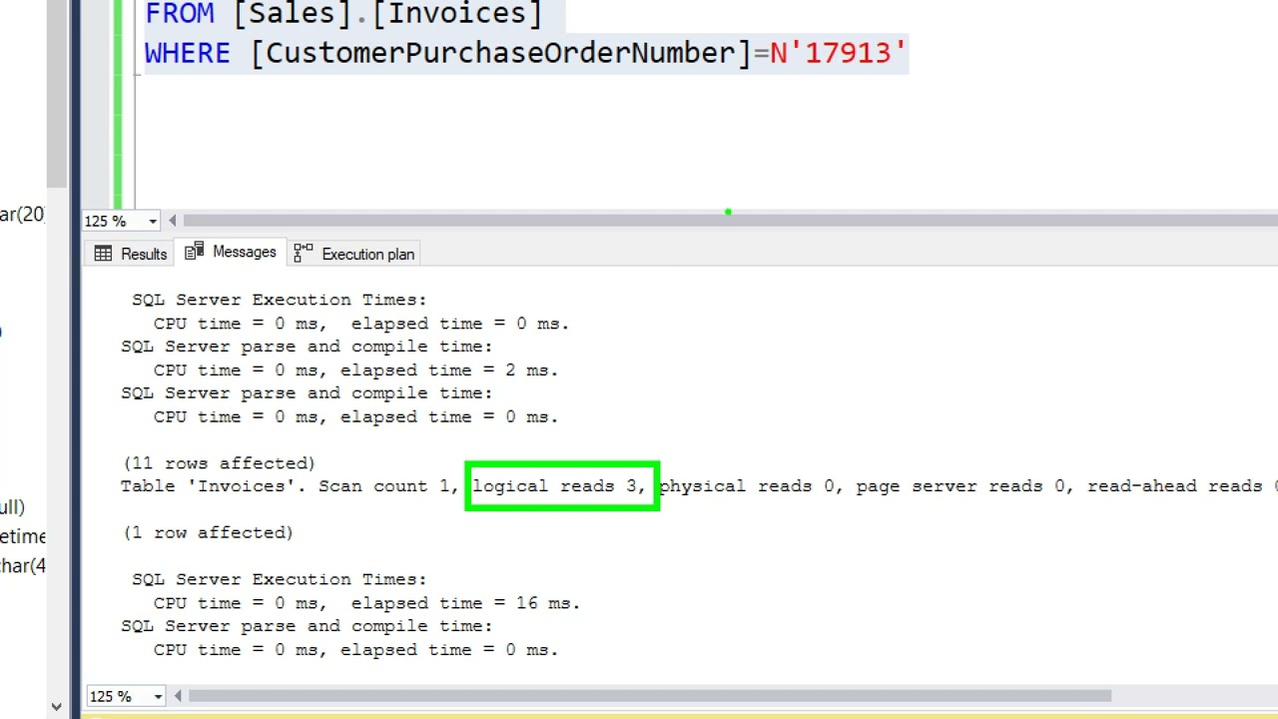Click the Execution plan tab icon

(x=303, y=254)
